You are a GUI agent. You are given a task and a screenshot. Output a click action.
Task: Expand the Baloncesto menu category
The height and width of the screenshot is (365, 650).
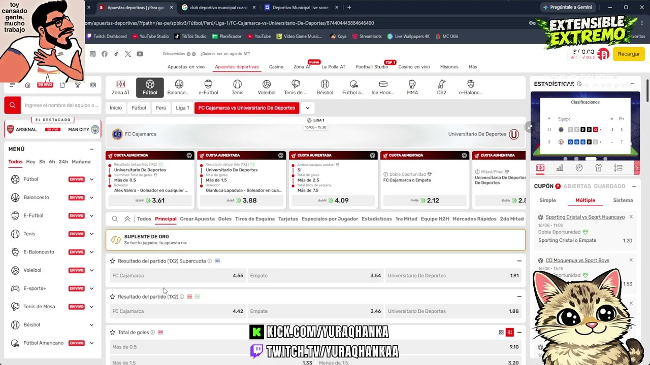tap(91, 198)
